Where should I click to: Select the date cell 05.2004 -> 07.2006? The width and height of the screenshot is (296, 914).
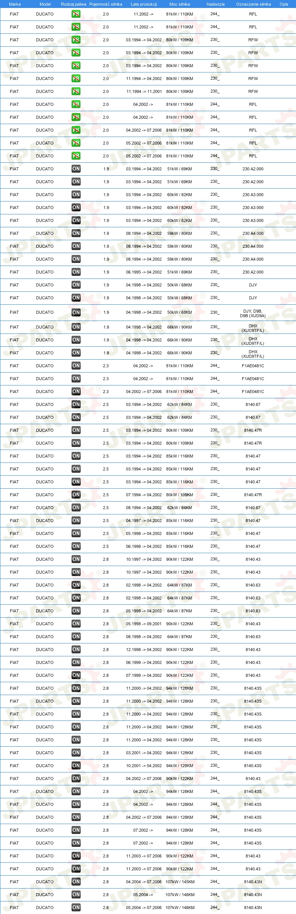[144, 908]
